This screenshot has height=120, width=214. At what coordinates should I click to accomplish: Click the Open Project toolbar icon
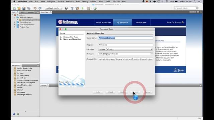tap(24, 8)
